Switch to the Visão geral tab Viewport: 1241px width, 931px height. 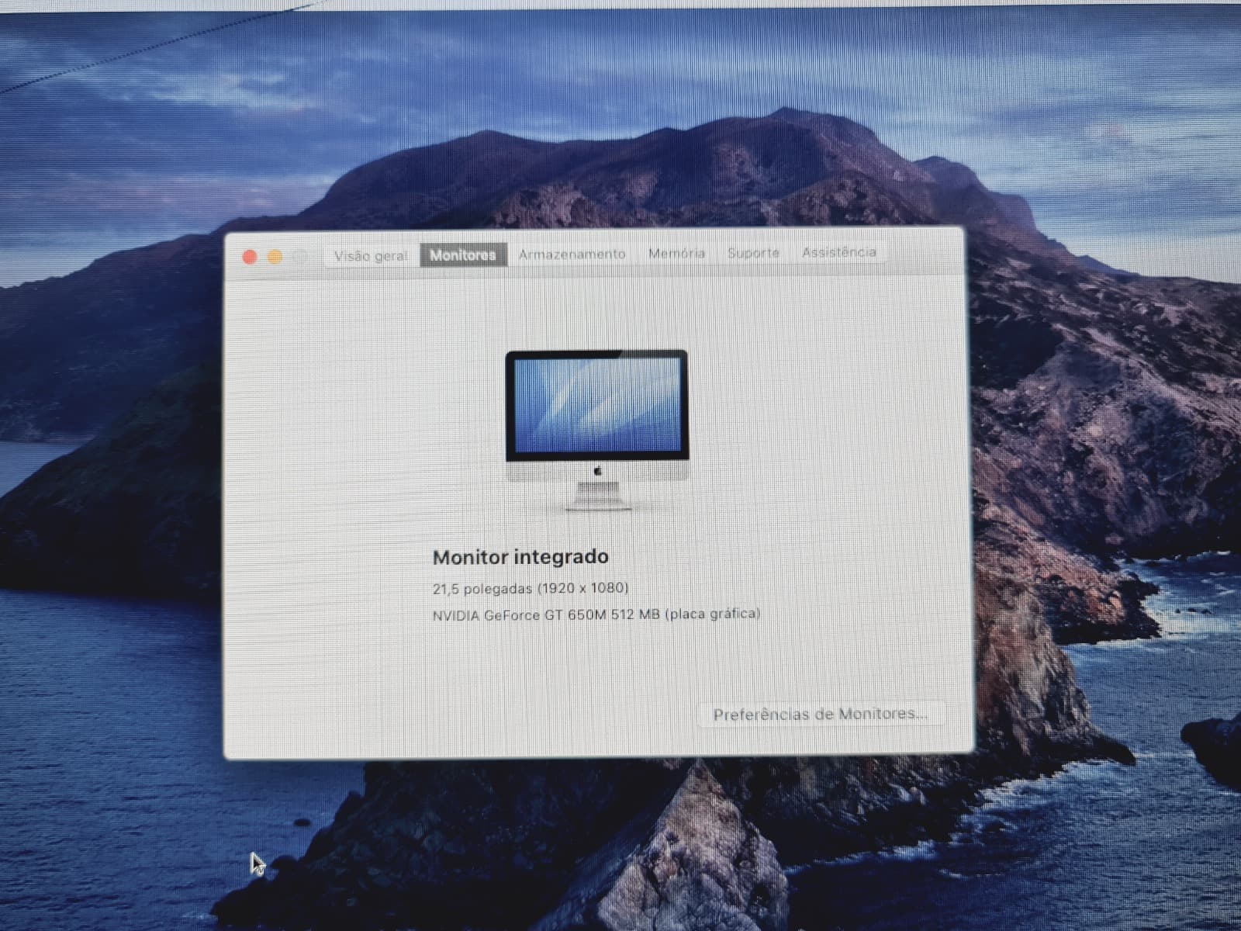coord(371,255)
